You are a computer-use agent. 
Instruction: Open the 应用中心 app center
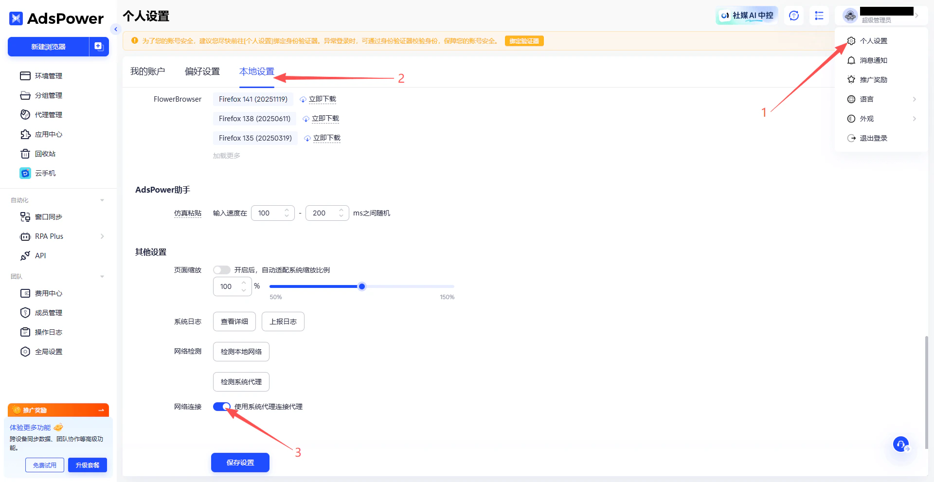[49, 134]
